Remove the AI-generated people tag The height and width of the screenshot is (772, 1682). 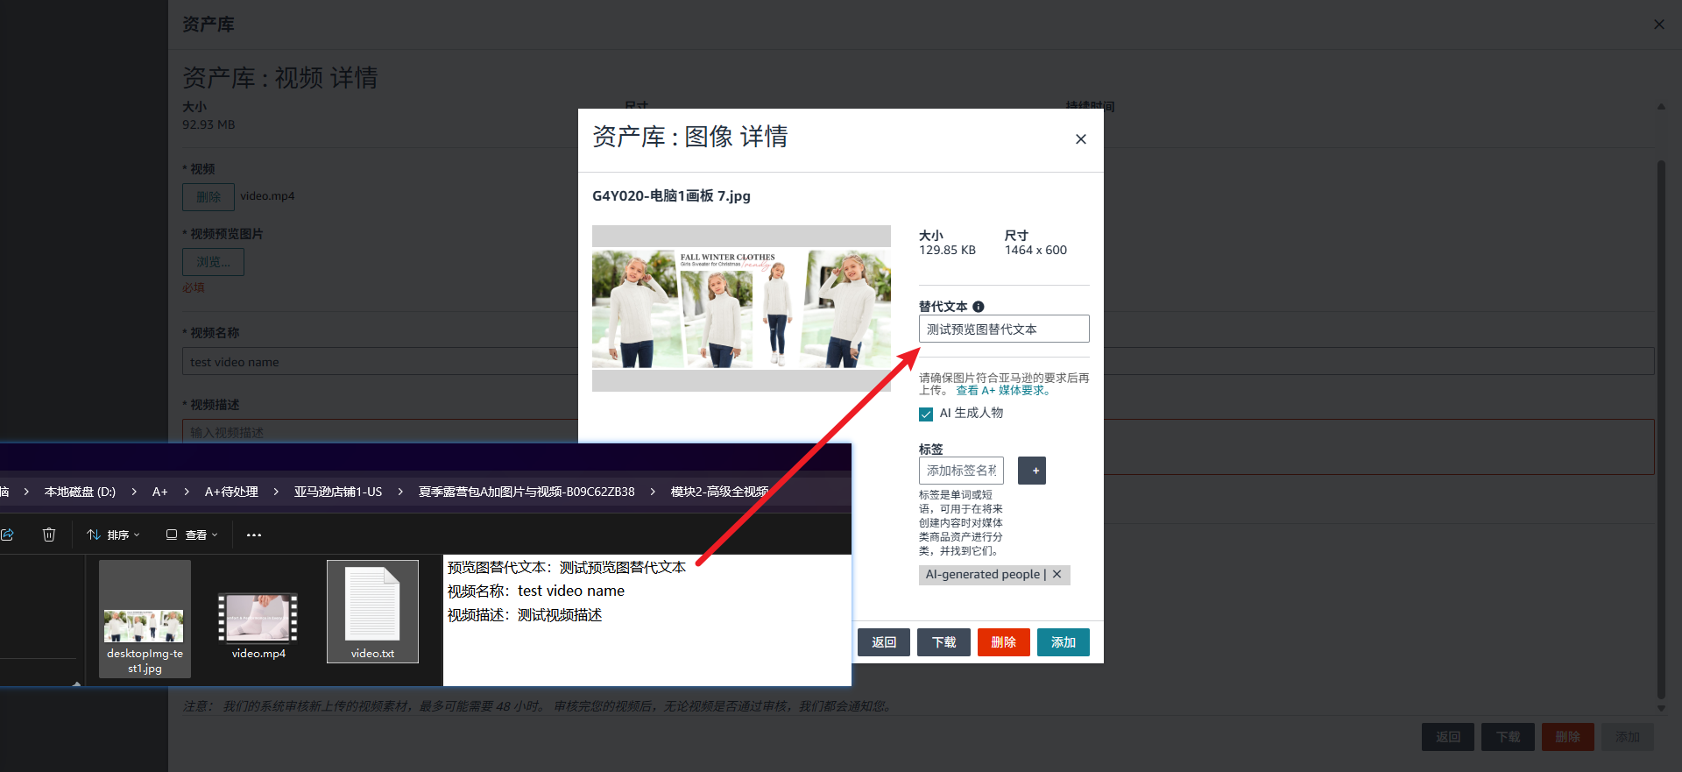point(1057,574)
